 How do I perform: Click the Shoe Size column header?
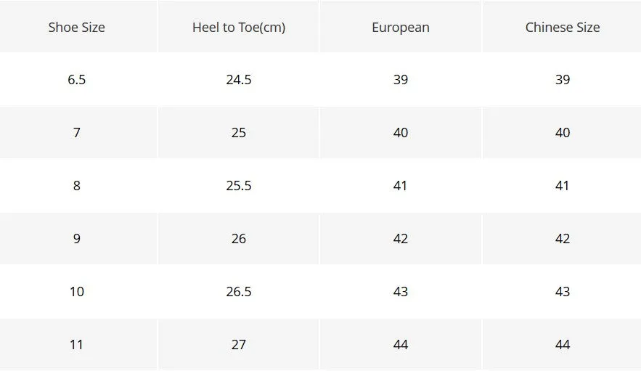(x=77, y=28)
